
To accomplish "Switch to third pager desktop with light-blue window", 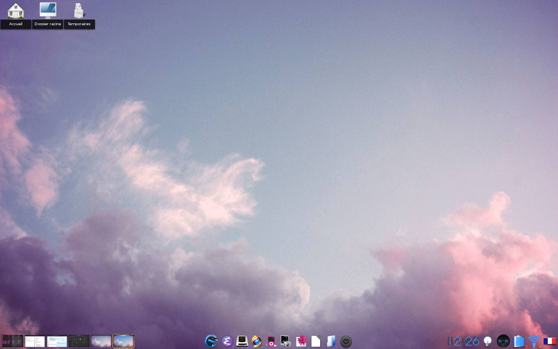I will [x=57, y=341].
